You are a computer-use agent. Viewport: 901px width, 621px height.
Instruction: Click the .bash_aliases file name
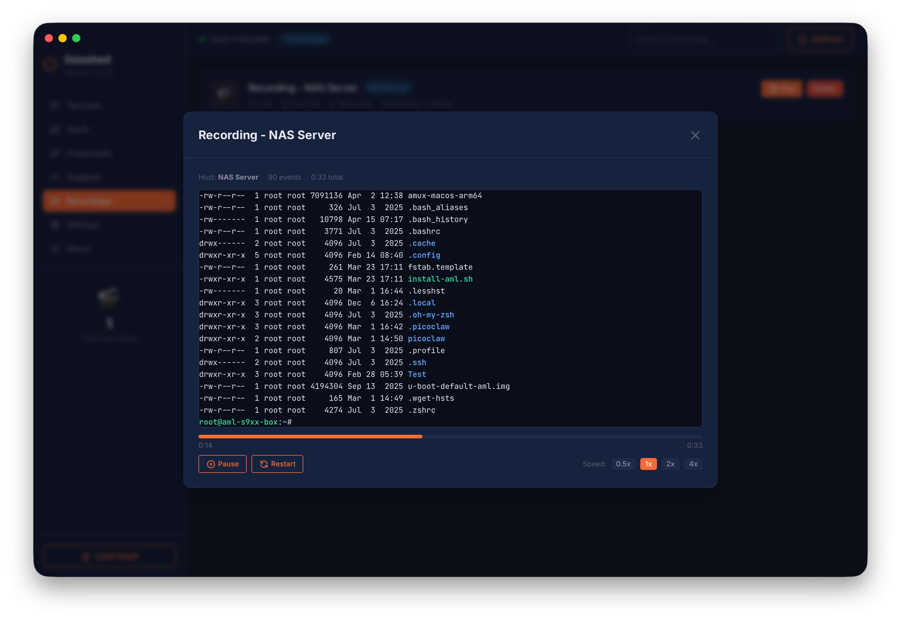point(438,207)
